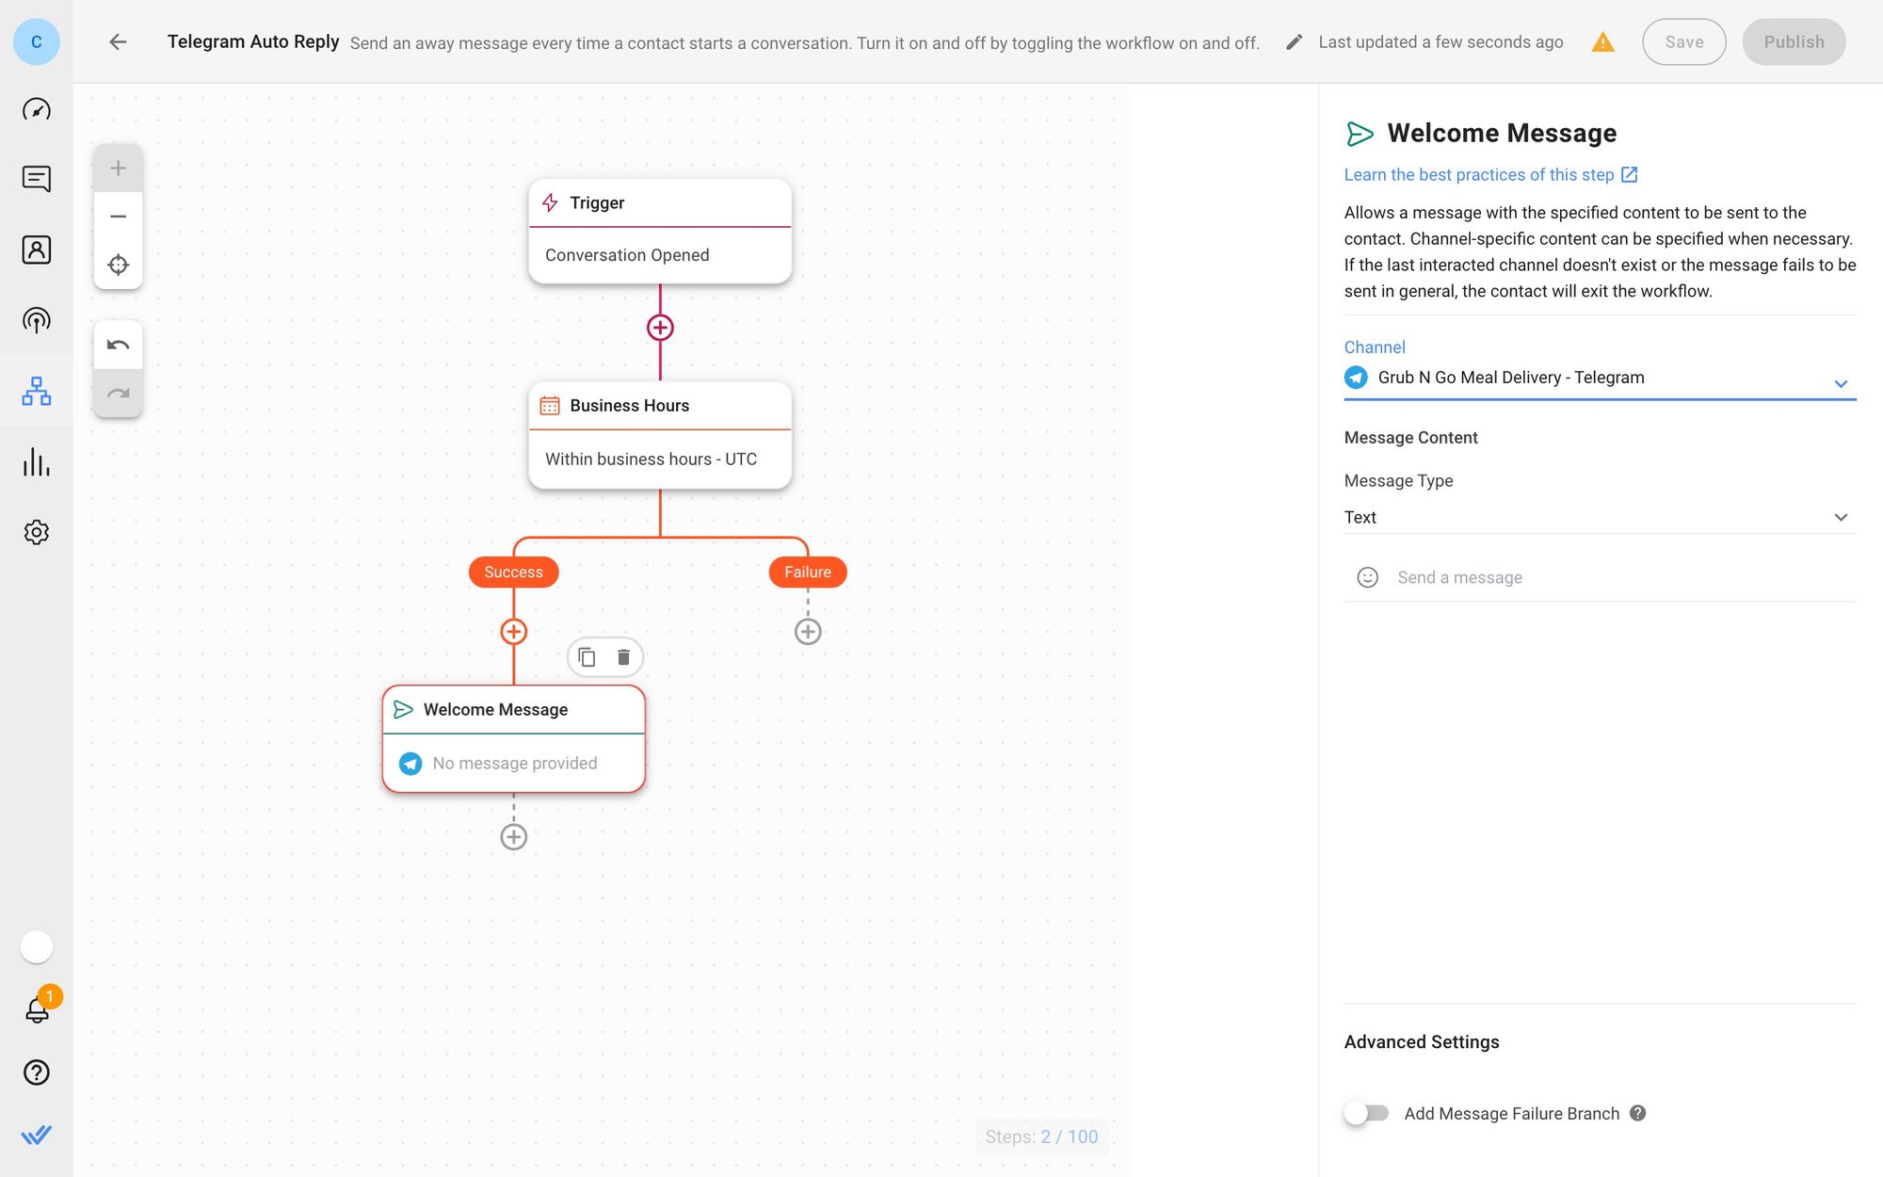Click the undo icon
Screen dimensions: 1883x1177
point(118,346)
